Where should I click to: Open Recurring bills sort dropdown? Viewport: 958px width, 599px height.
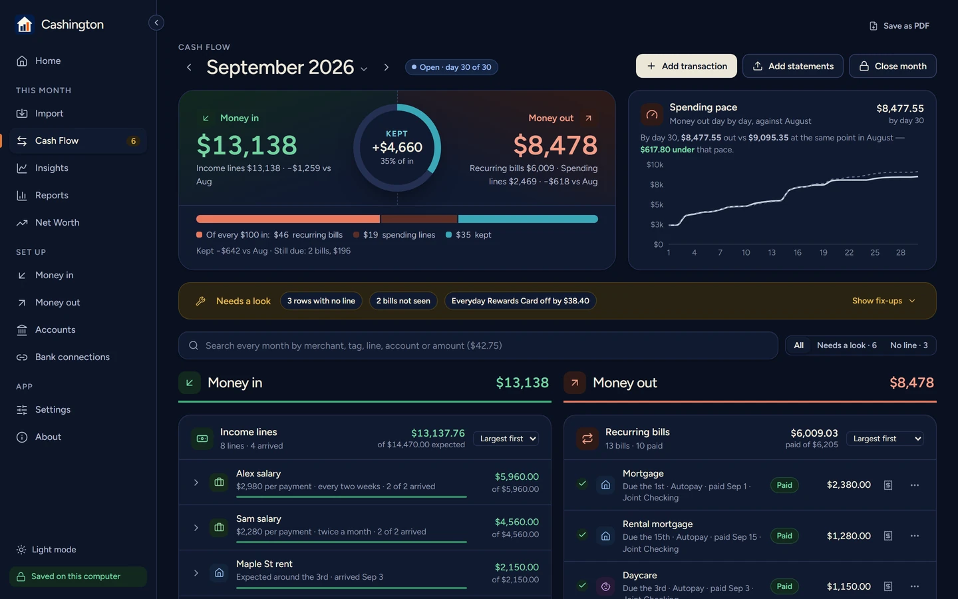885,439
